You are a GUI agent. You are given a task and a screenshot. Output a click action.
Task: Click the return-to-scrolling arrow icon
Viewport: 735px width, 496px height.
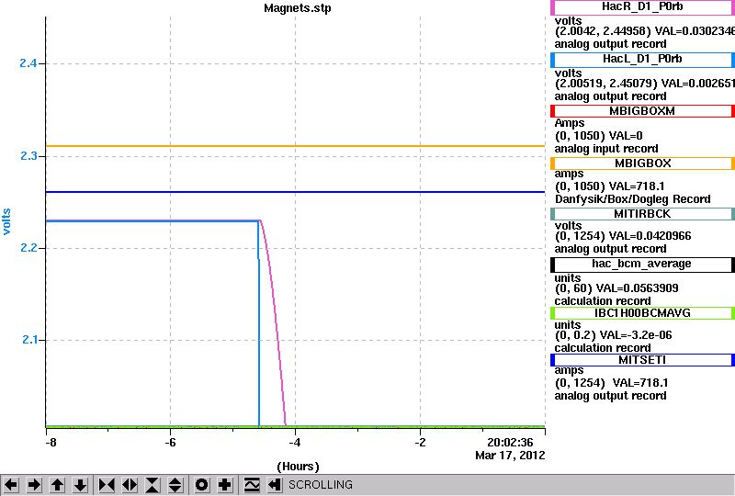tap(275, 484)
